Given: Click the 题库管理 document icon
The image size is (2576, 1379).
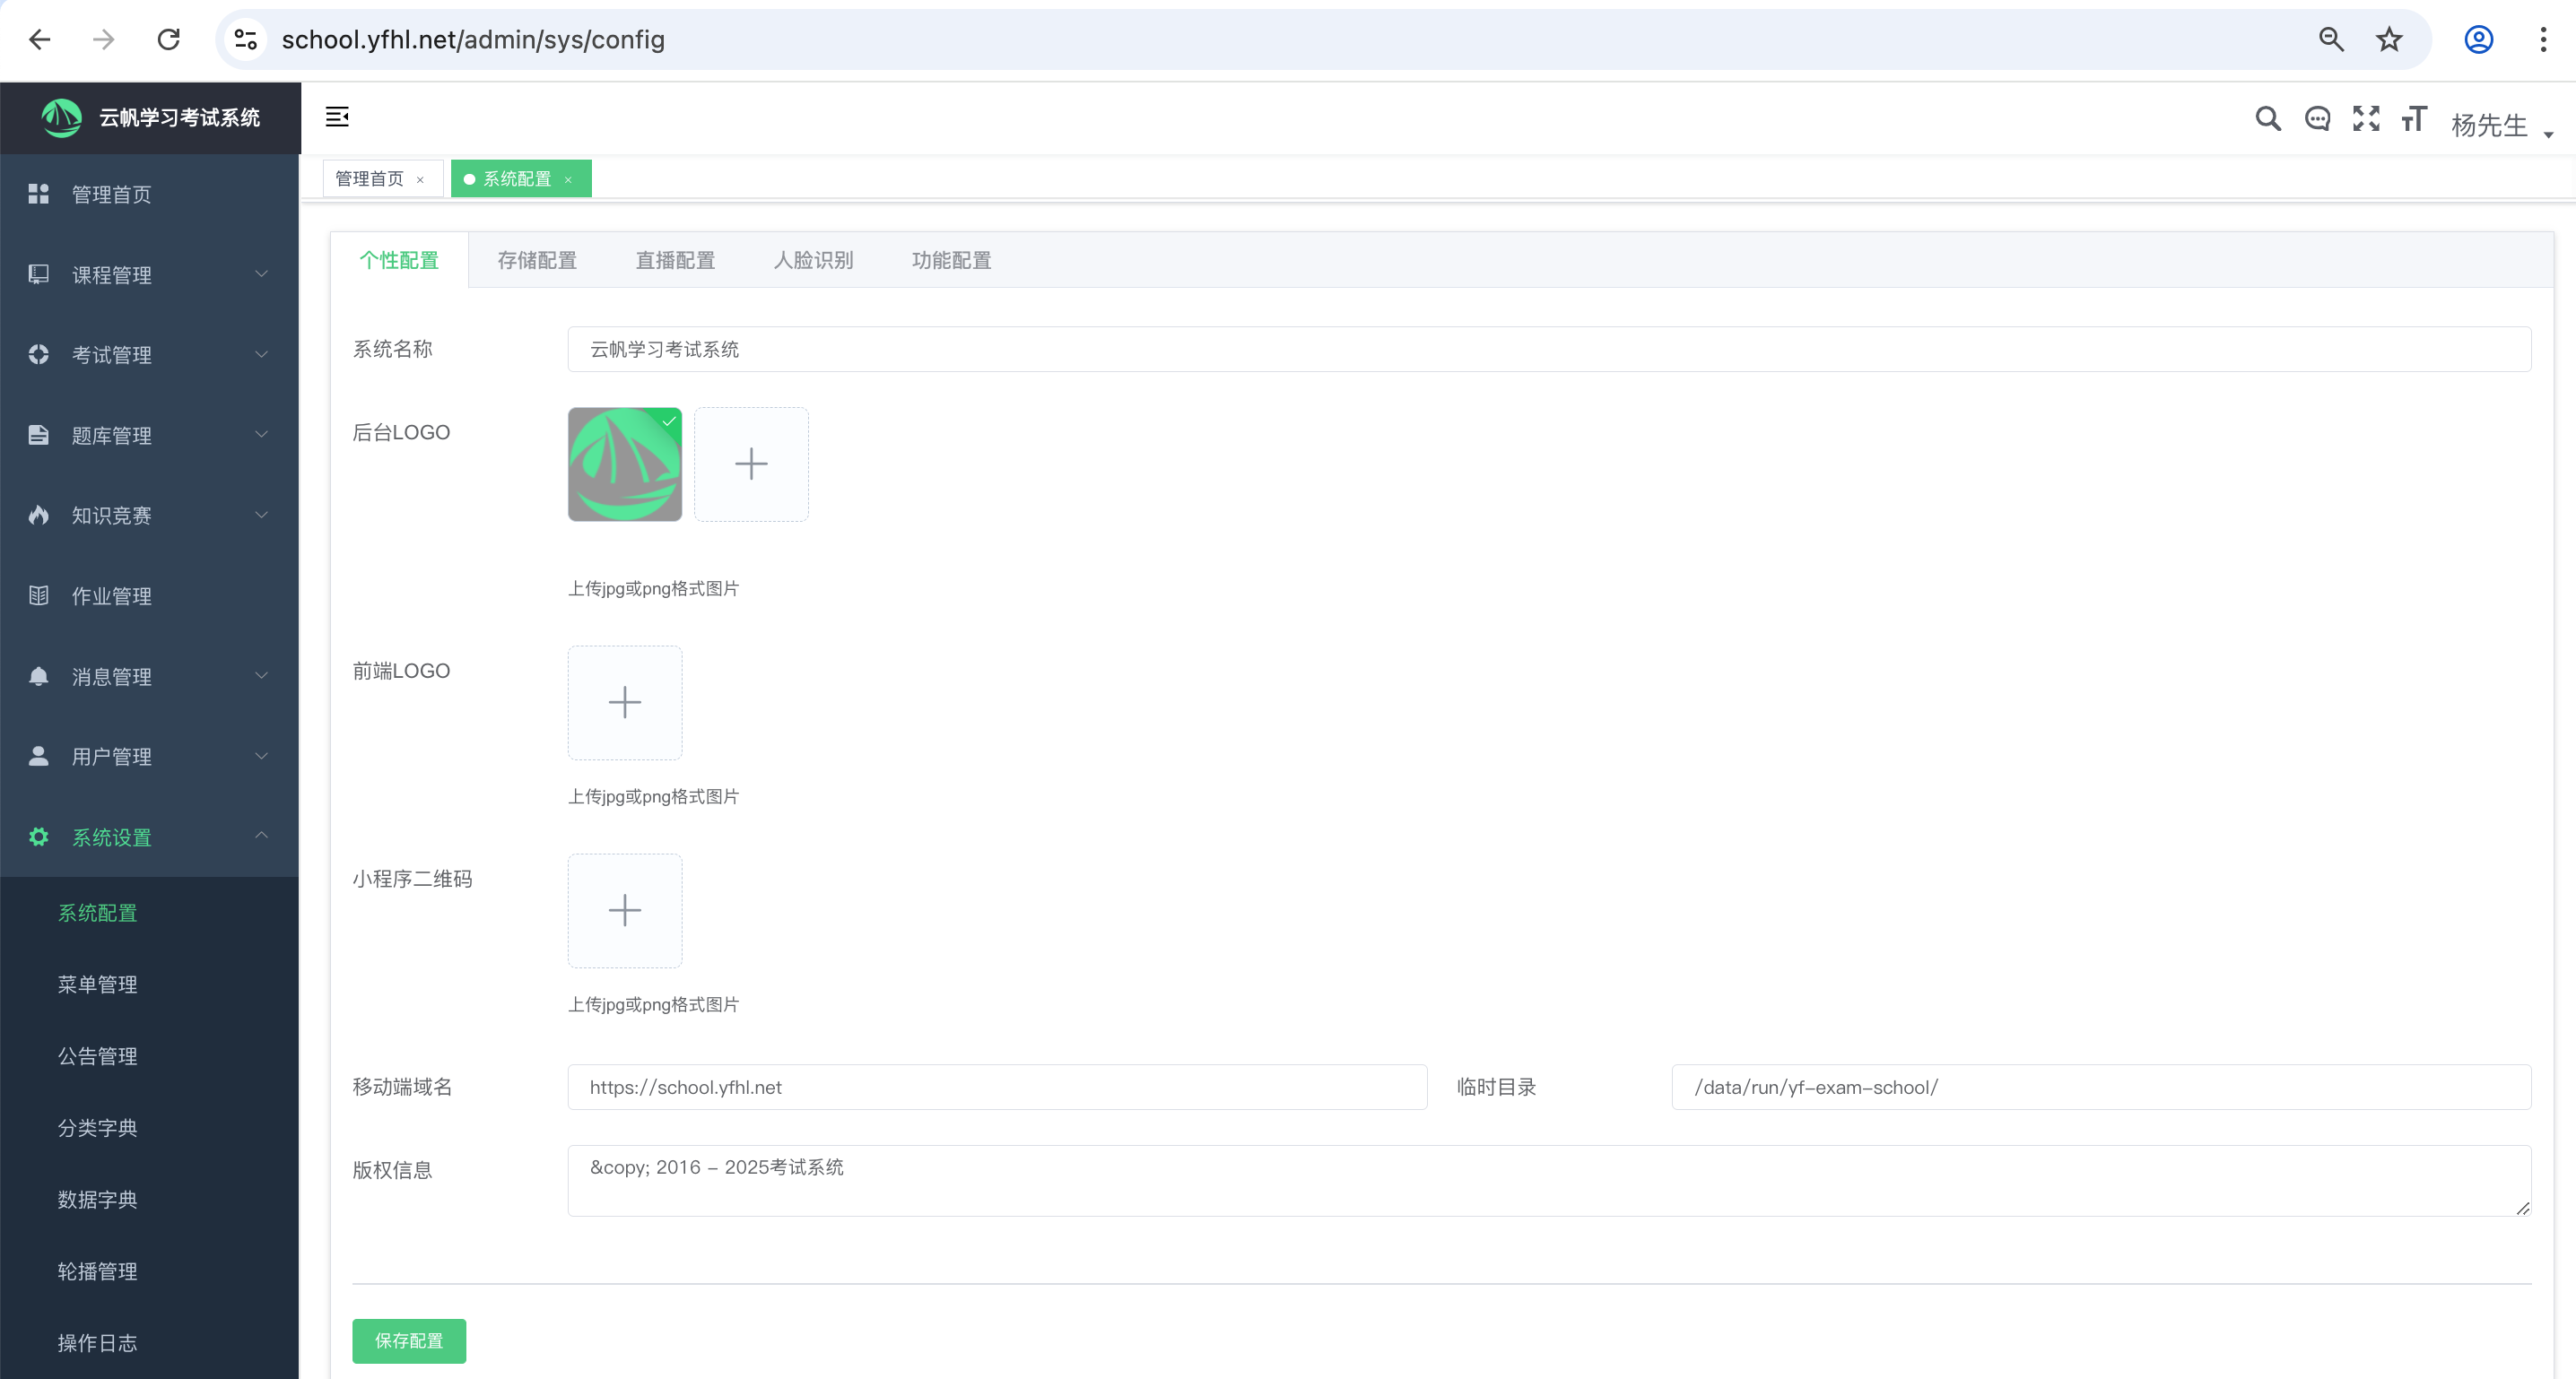Looking at the screenshot, I should [38, 435].
